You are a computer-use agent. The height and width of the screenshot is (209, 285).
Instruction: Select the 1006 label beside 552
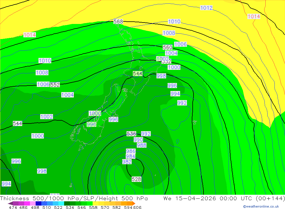[x=43, y=84]
